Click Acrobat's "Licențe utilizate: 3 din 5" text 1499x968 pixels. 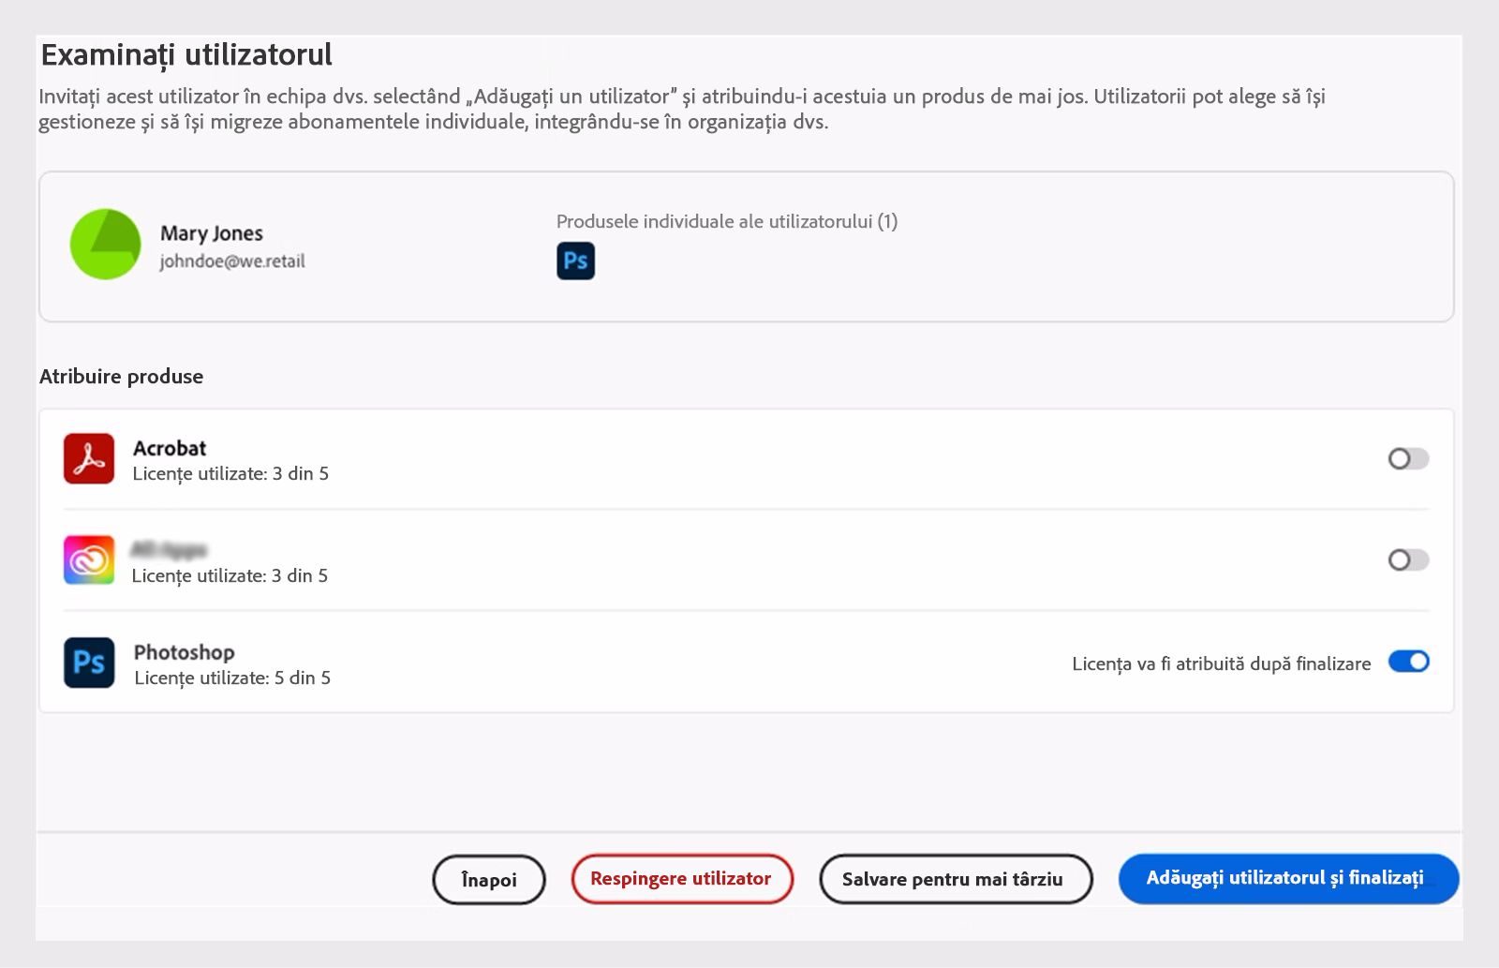[x=230, y=474]
